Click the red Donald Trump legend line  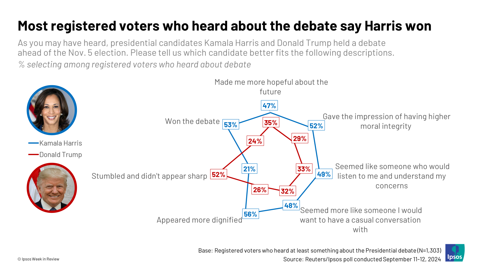tap(33, 154)
